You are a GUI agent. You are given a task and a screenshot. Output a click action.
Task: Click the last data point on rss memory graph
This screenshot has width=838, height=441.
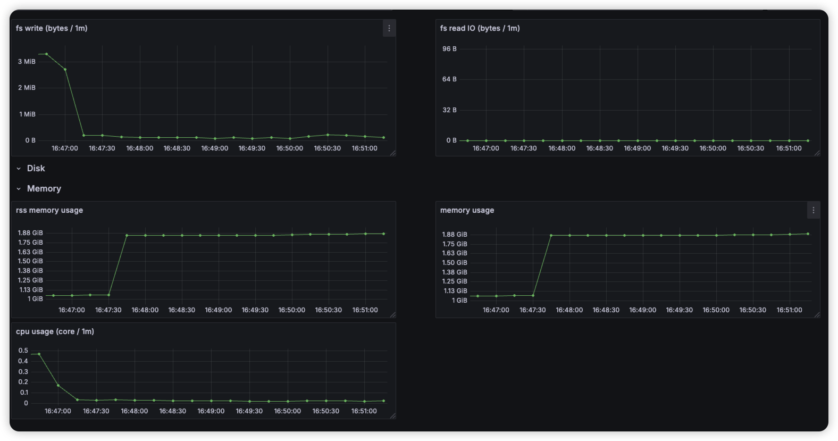(384, 234)
